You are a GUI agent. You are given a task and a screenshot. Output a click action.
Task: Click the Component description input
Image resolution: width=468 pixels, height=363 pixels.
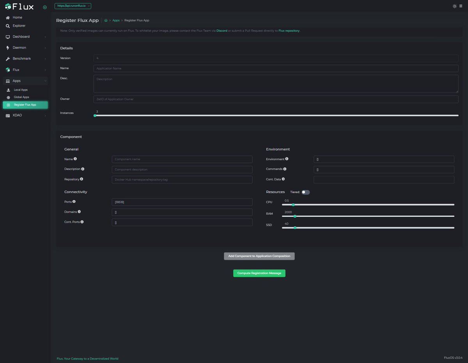182,170
